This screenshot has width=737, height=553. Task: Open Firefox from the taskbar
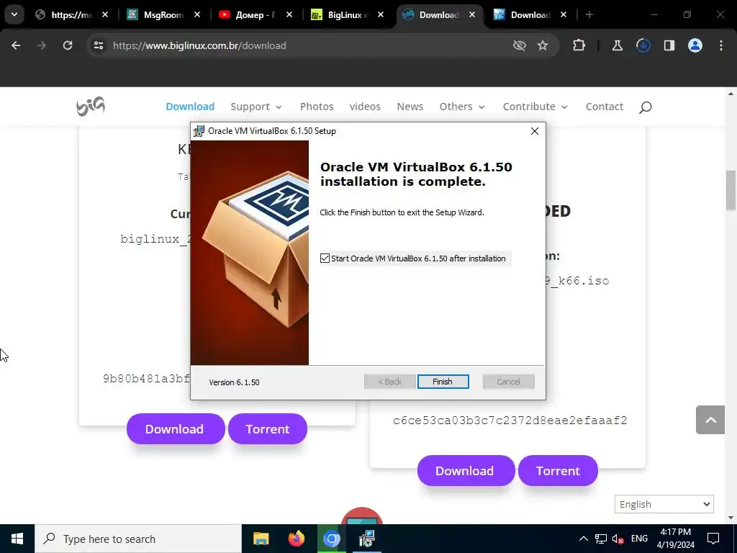click(296, 539)
